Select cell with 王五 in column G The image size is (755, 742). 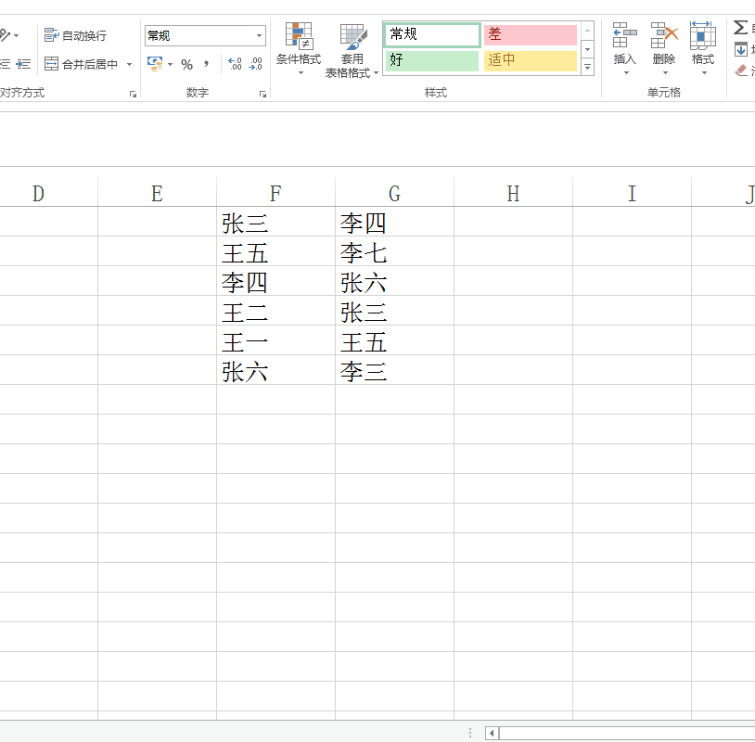pos(394,340)
